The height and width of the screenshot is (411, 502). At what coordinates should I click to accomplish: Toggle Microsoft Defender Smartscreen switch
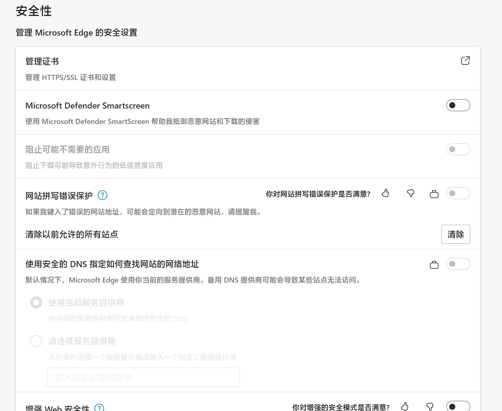click(458, 105)
